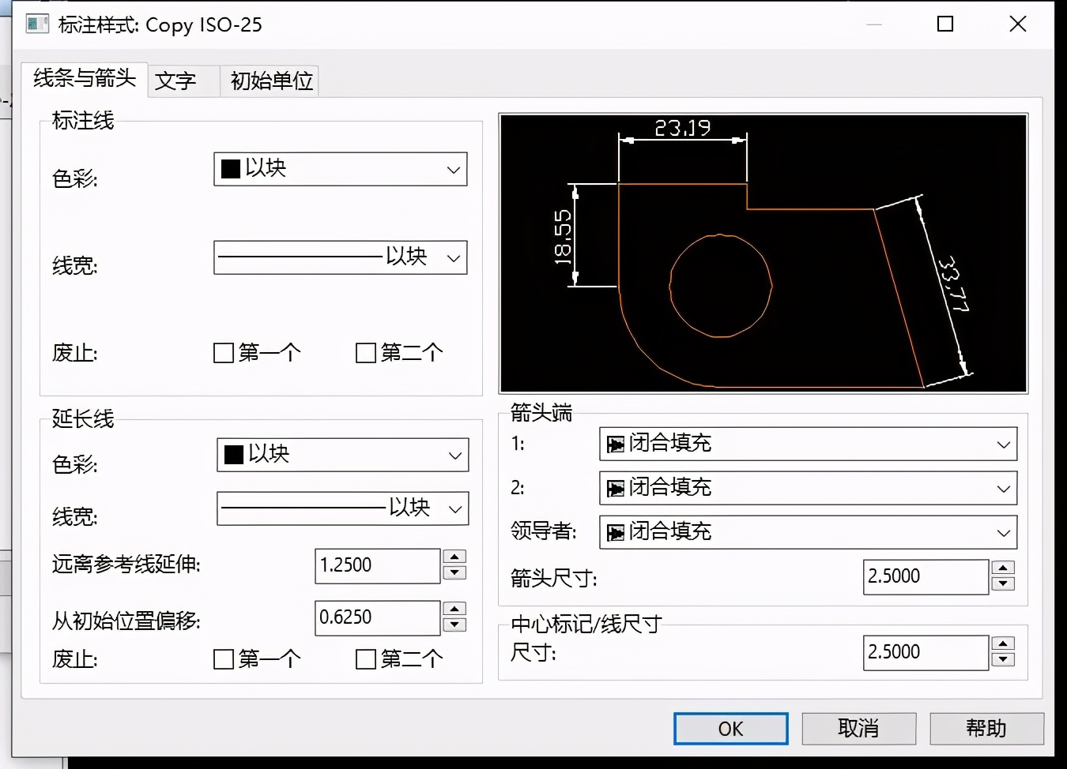Open 领导者 arrowhead dropdown
This screenshot has height=769, width=1067.
(x=809, y=532)
